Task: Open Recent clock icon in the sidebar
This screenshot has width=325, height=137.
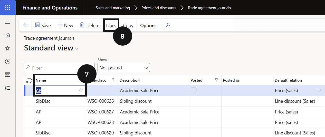Action: (8, 61)
